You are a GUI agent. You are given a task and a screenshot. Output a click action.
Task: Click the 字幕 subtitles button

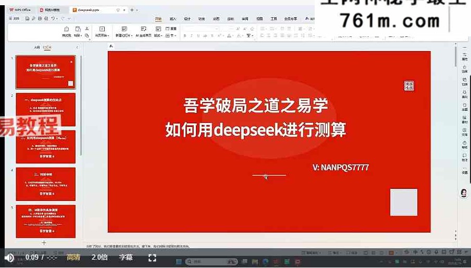point(126,257)
